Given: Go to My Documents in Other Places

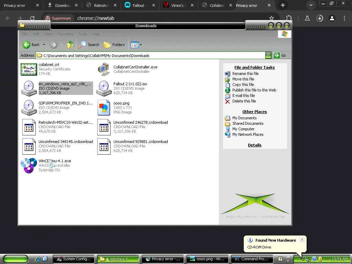Looking at the screenshot, I should click(x=244, y=118).
